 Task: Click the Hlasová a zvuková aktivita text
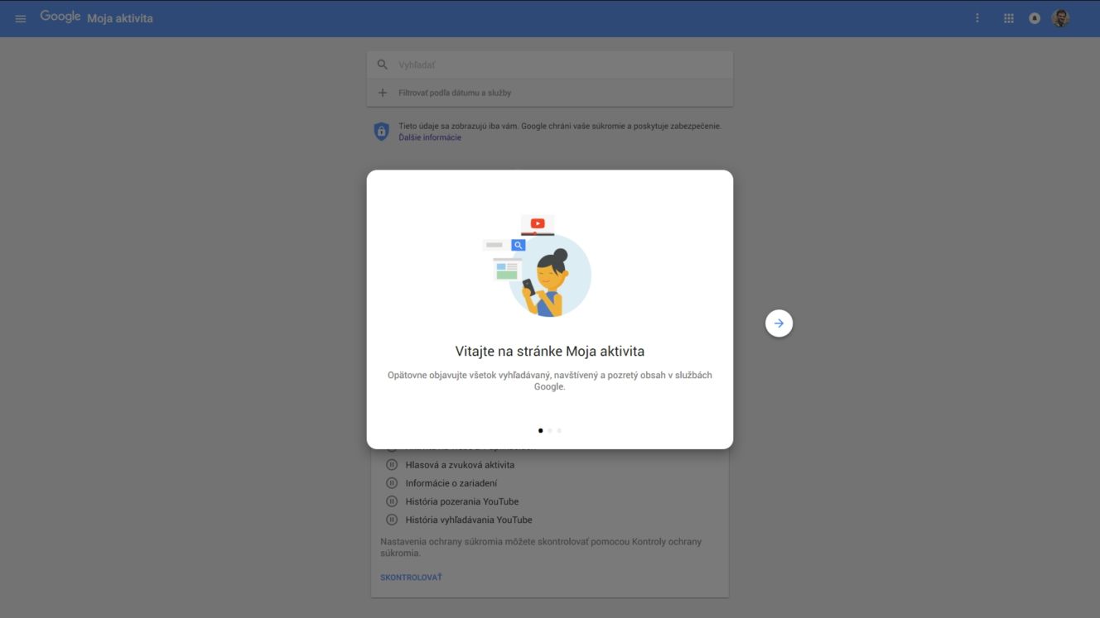tap(460, 465)
